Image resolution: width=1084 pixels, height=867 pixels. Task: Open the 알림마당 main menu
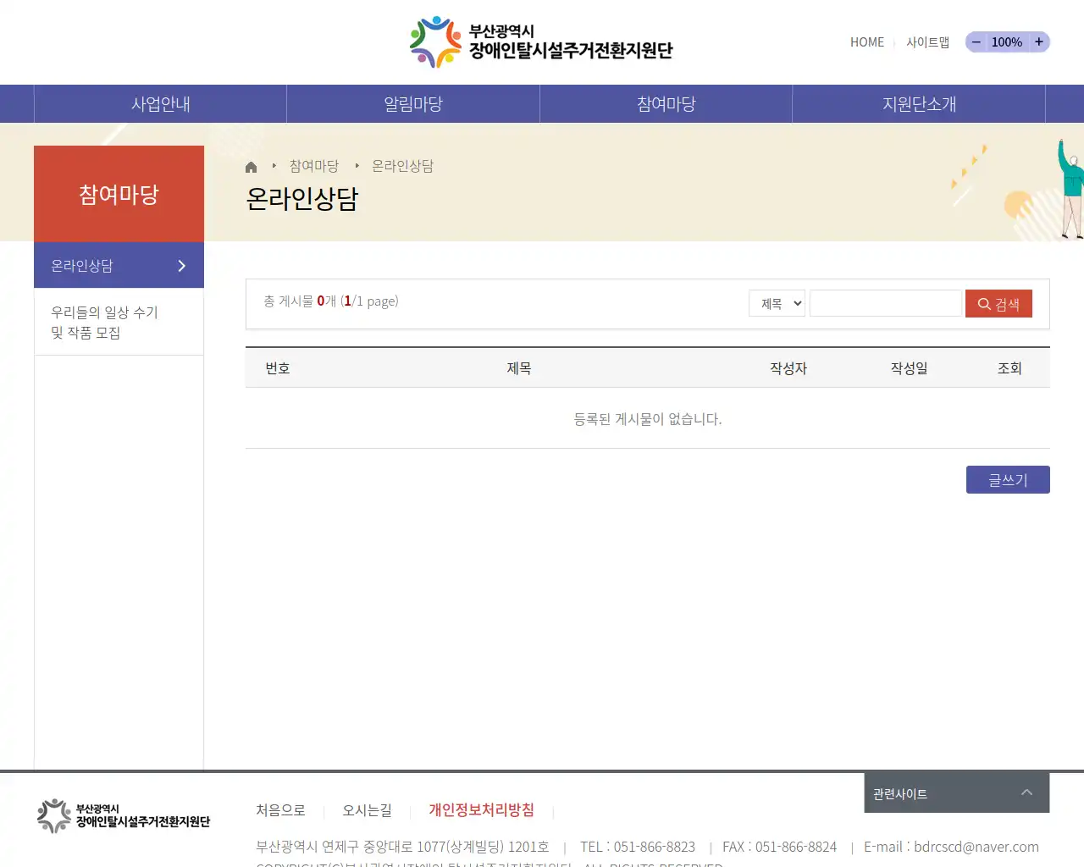[413, 104]
